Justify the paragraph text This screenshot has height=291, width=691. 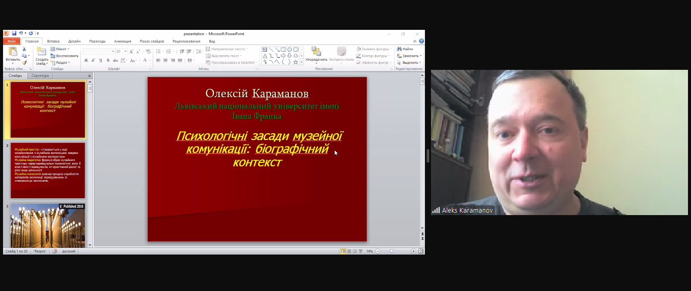click(180, 60)
